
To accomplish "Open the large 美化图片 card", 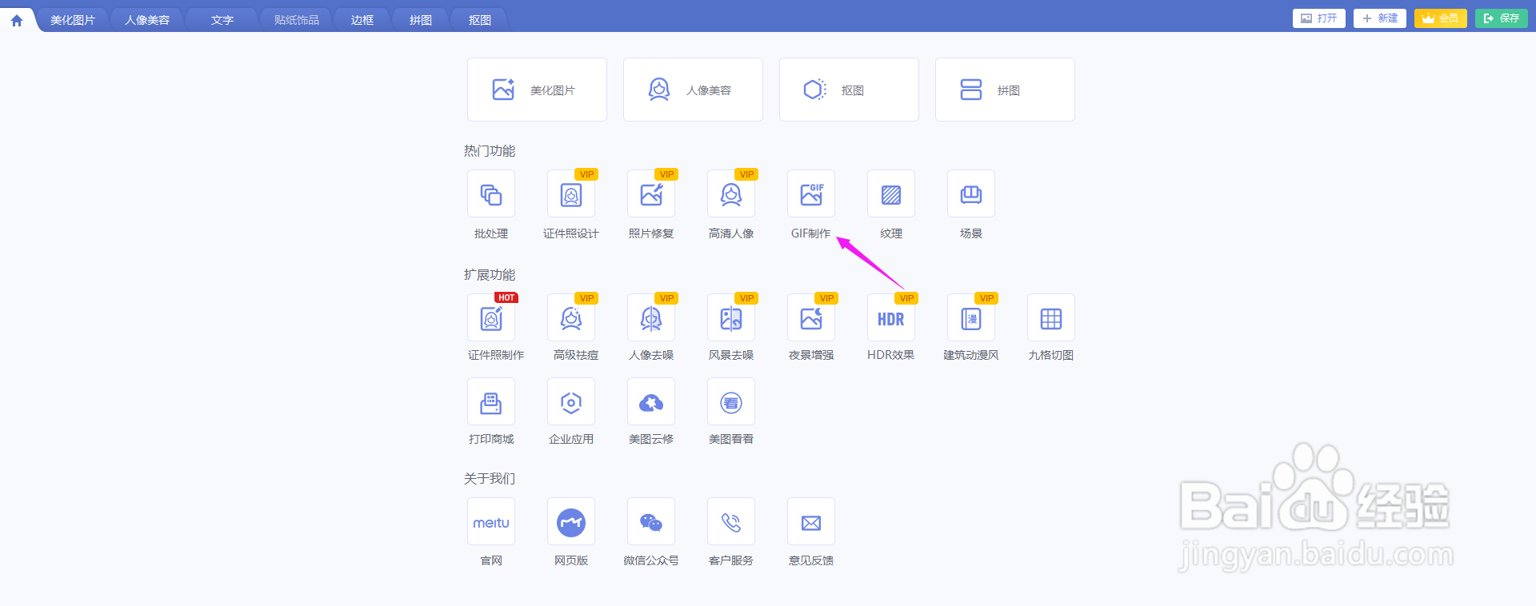I will click(537, 90).
